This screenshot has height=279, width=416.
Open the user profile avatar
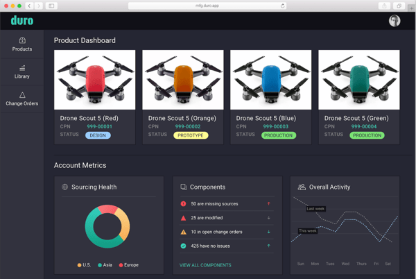(395, 21)
